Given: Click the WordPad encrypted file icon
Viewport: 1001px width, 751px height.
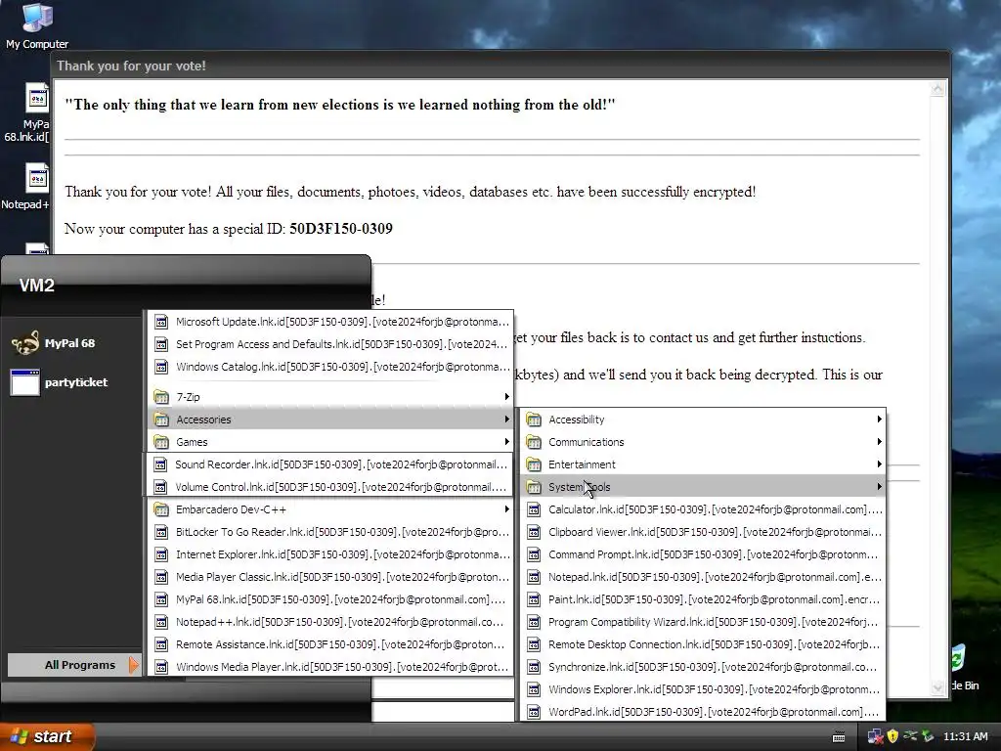Looking at the screenshot, I should 534,712.
